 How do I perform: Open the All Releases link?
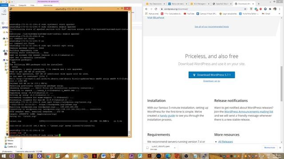click(225, 142)
